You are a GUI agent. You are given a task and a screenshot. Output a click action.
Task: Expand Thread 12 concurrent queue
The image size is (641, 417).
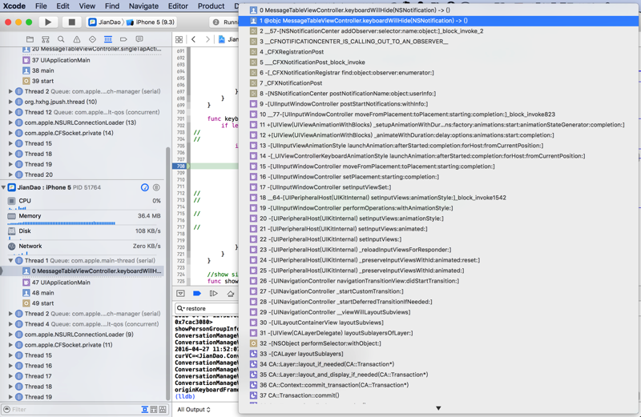point(10,112)
